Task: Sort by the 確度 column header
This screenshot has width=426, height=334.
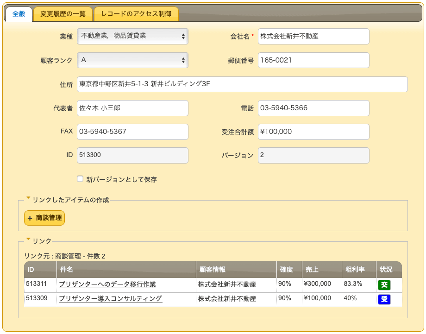Action: tap(289, 270)
